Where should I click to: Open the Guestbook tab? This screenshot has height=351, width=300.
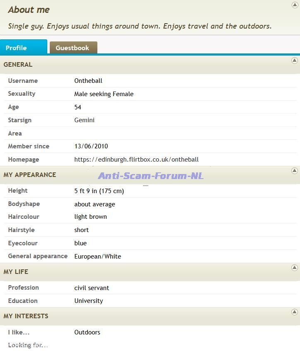point(73,48)
